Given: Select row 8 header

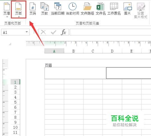Looking at the screenshot, I should [15, 117].
